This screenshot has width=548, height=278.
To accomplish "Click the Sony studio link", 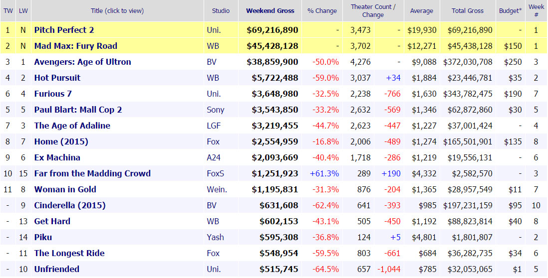I will 215,110.
